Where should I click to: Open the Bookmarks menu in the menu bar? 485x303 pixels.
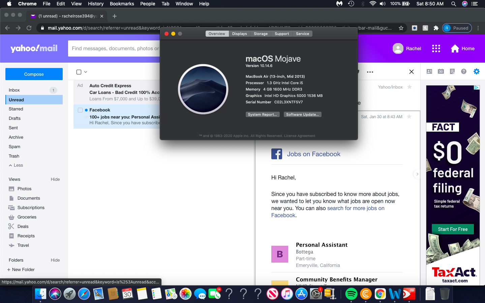coord(122,4)
